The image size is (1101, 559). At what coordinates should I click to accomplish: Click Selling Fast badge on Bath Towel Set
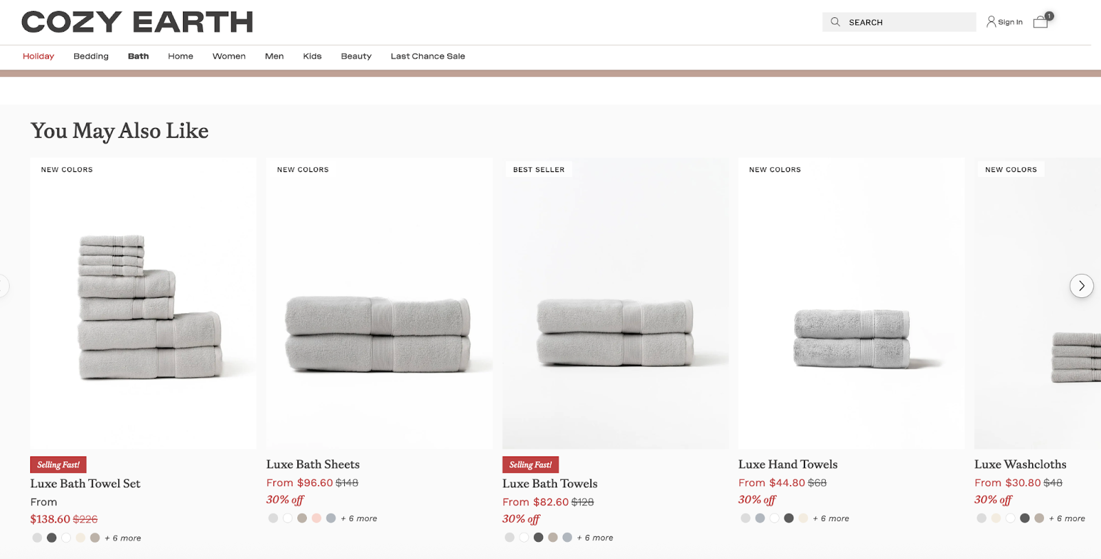[x=58, y=465]
